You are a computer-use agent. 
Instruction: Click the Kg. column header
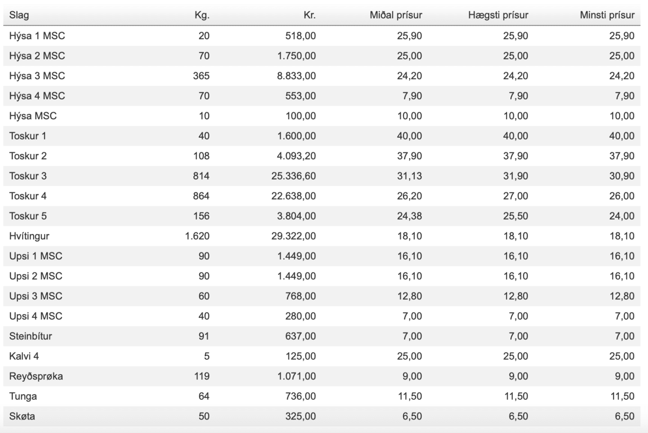point(202,15)
